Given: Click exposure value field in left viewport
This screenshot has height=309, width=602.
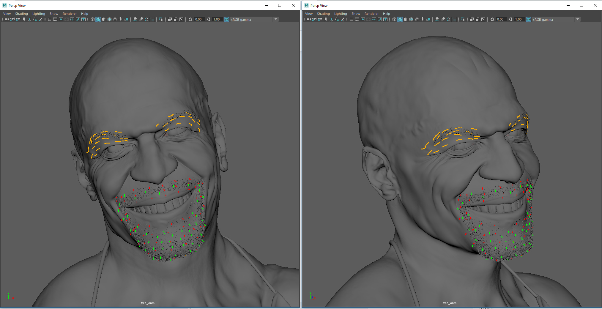Looking at the screenshot, I should point(198,19).
